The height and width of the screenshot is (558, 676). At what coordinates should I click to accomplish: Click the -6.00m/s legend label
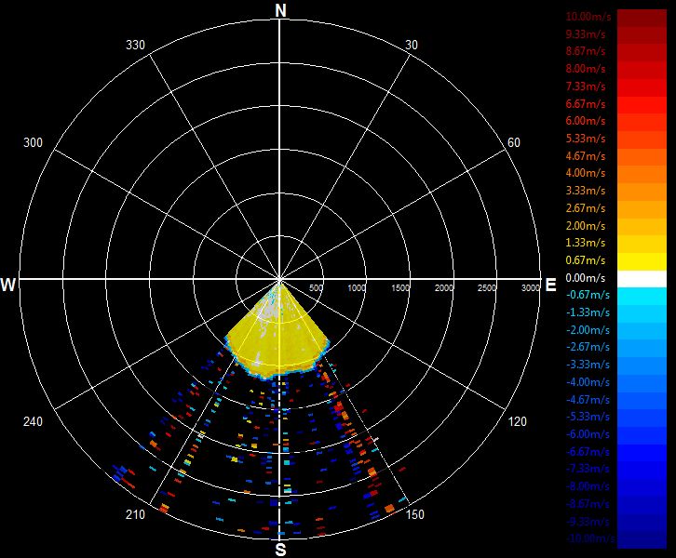coord(588,434)
